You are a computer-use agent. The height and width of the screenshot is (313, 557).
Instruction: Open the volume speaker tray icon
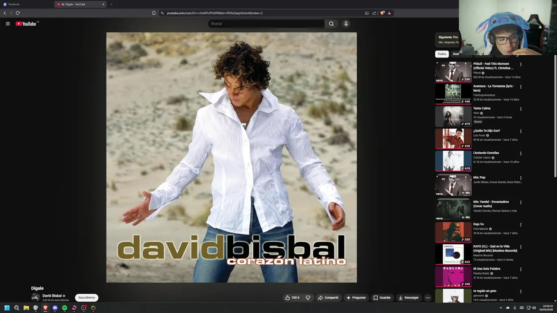[x=534, y=308]
